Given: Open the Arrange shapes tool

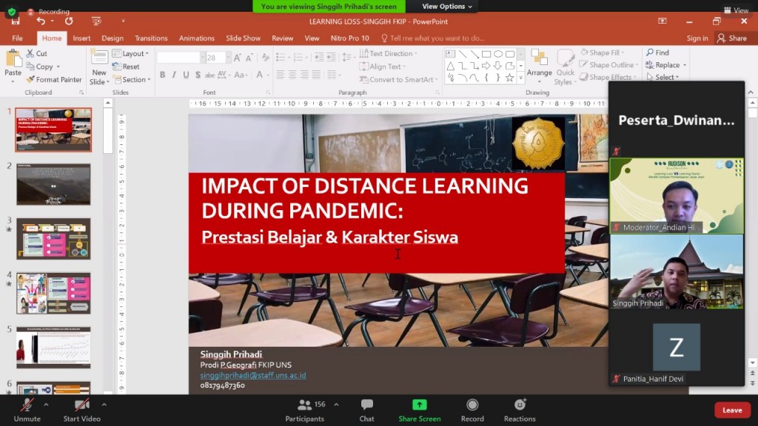Looking at the screenshot, I should tap(539, 64).
